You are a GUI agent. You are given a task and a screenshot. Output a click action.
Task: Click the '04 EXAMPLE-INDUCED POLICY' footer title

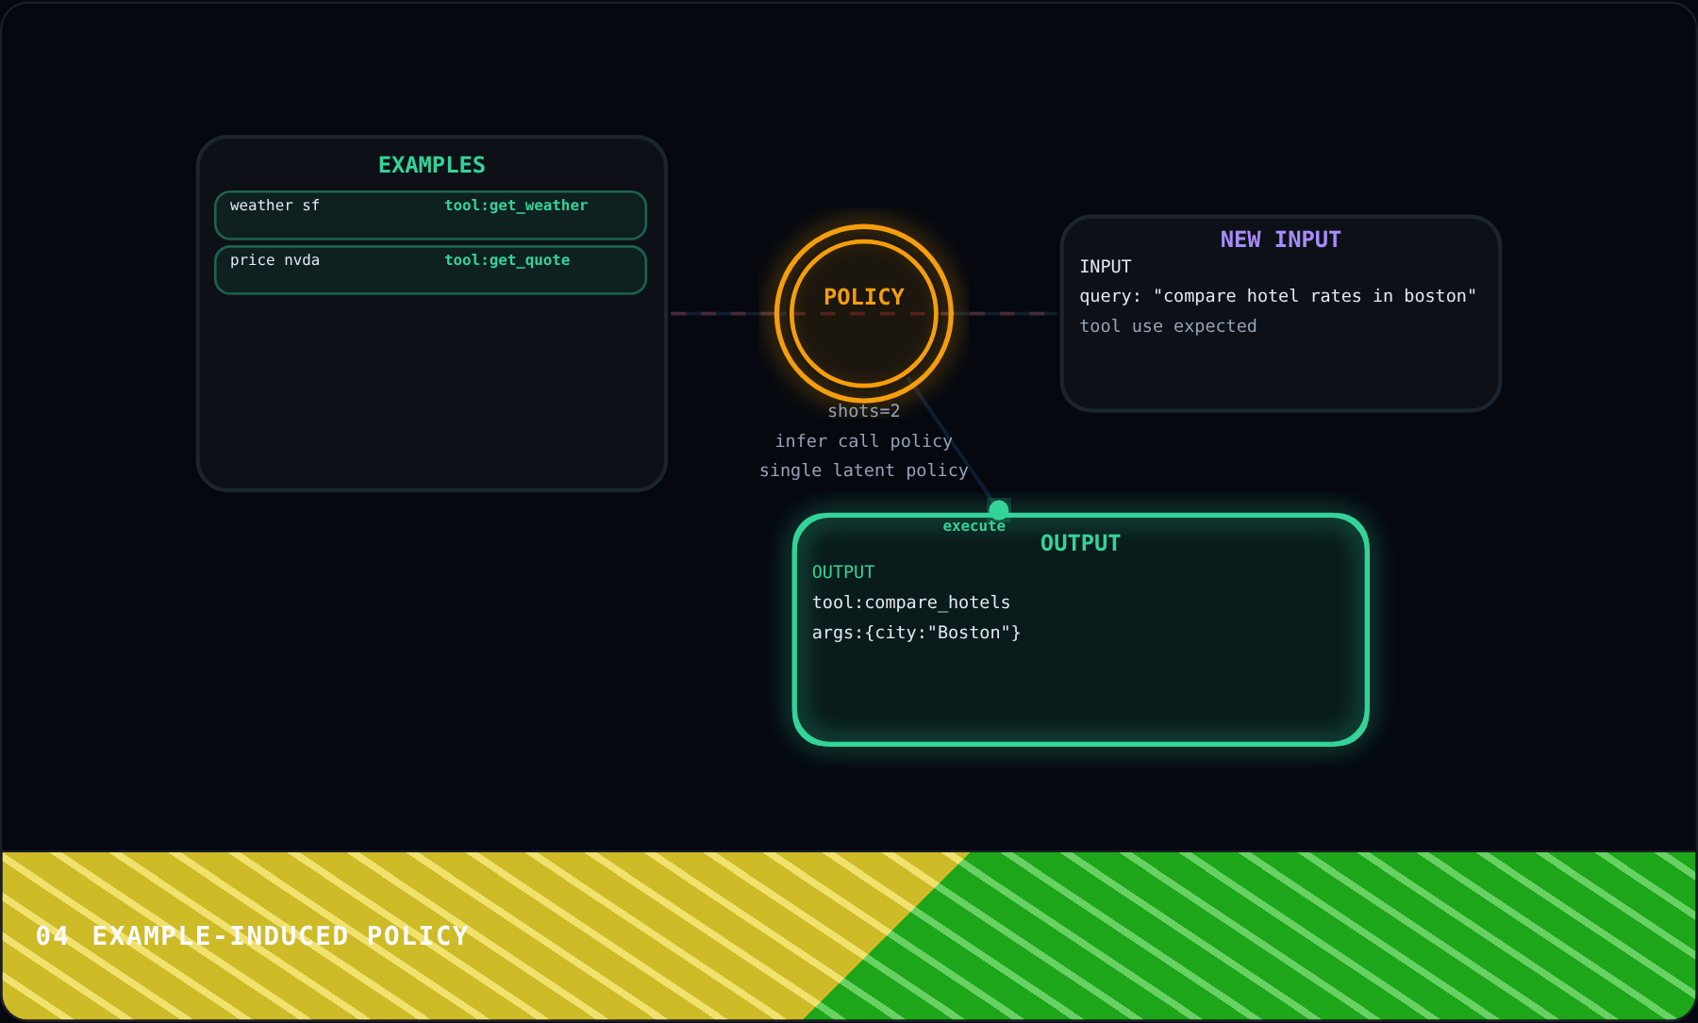point(252,935)
